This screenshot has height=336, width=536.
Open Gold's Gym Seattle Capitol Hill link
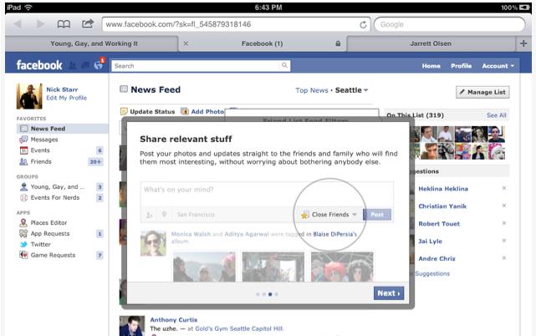coord(239,328)
